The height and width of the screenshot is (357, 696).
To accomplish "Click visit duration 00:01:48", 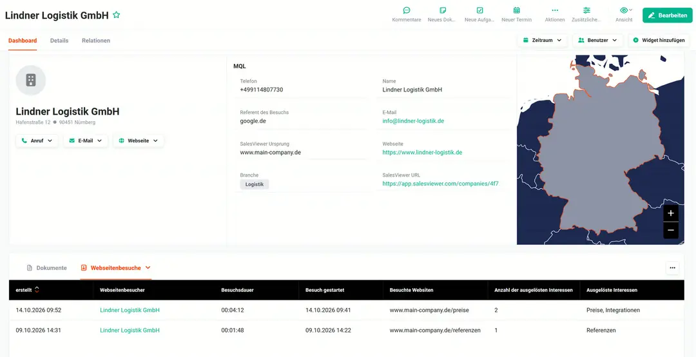I will tap(233, 331).
